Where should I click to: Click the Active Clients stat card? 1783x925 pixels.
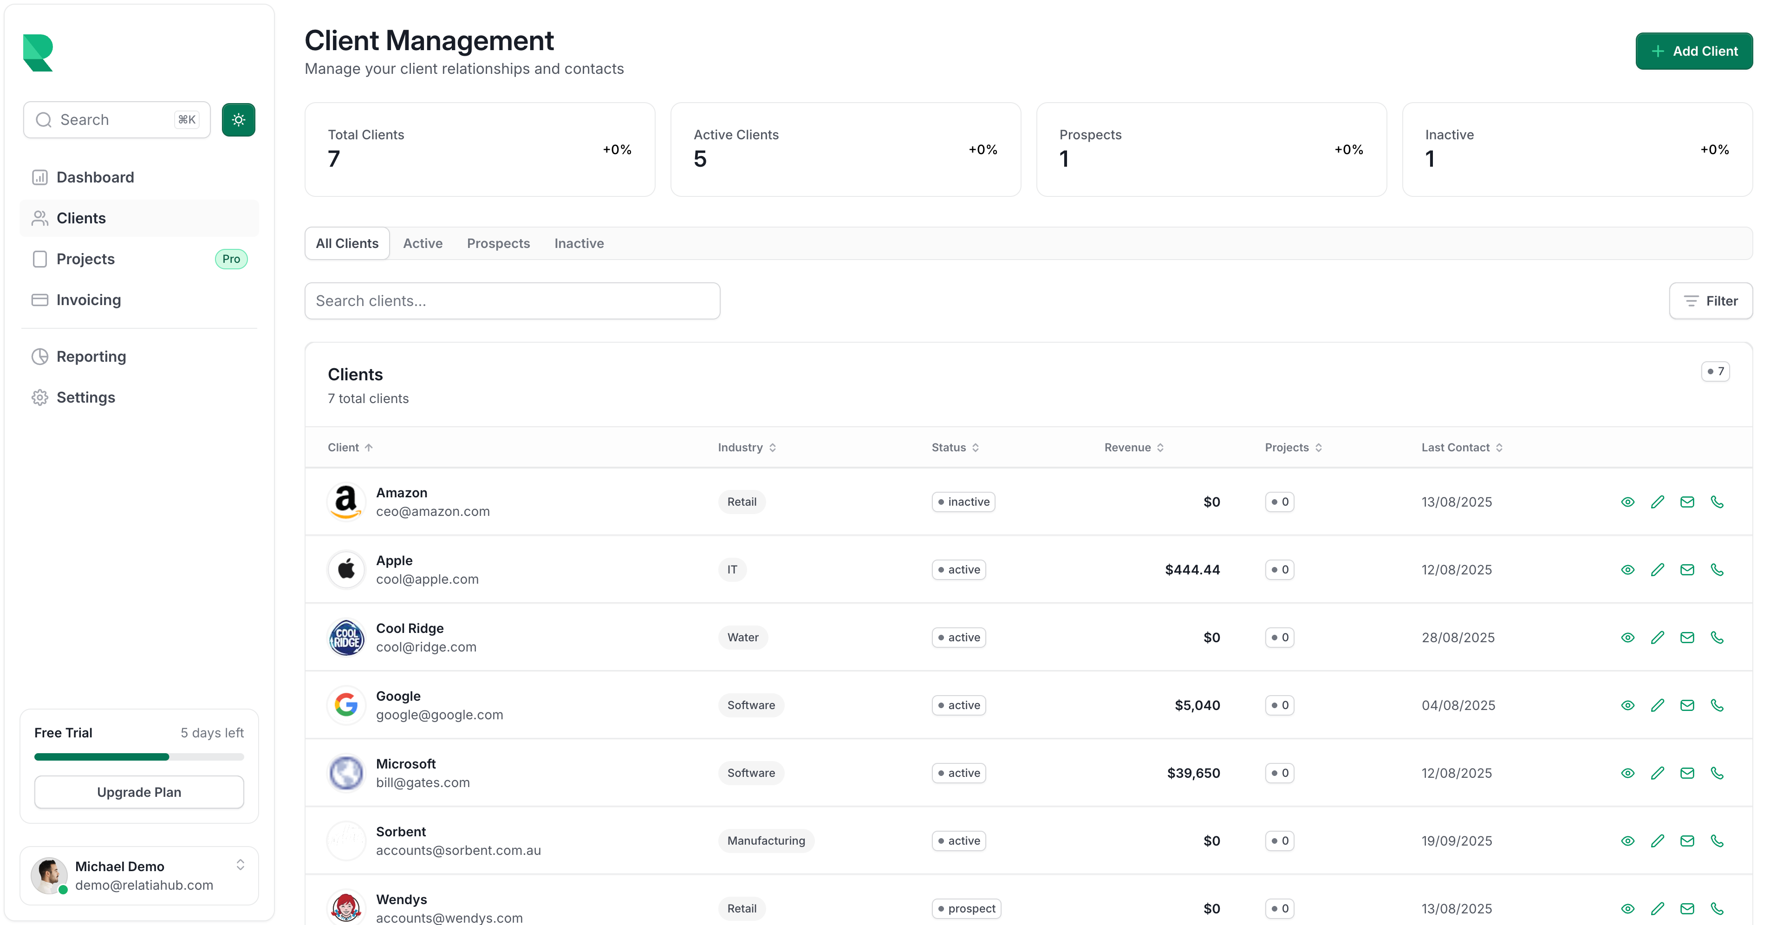click(x=846, y=150)
